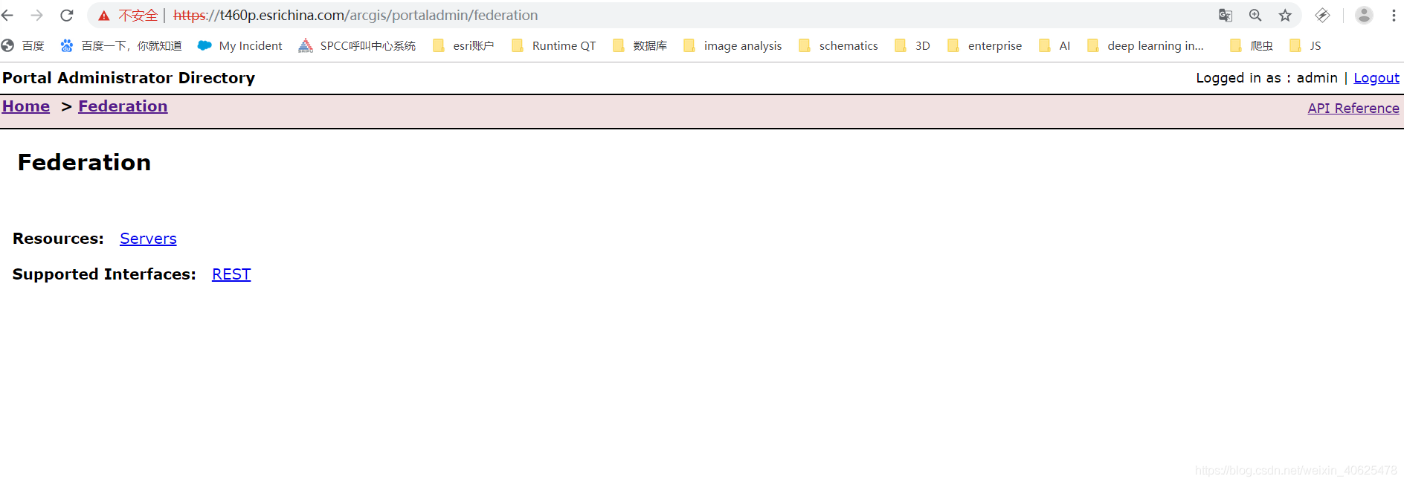The width and height of the screenshot is (1404, 484).
Task: Open Chrome three-dot menu
Action: (1394, 15)
